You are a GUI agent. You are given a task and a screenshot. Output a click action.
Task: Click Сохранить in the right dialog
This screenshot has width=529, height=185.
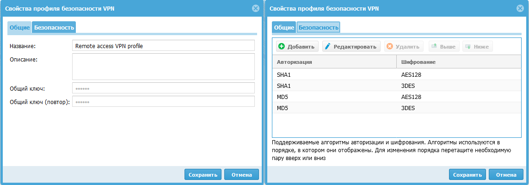coord(467,174)
